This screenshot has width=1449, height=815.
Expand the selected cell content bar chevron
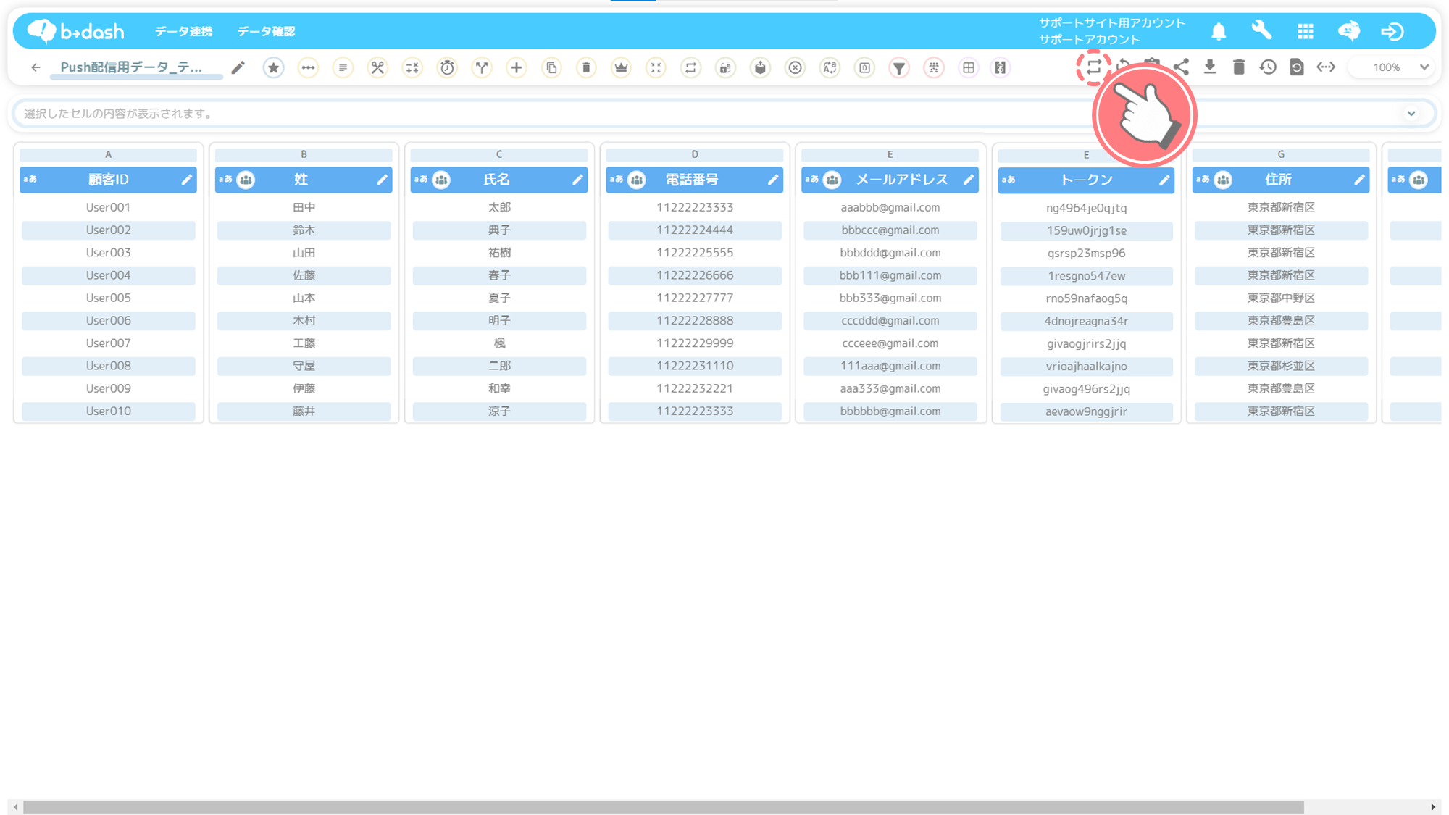pyautogui.click(x=1411, y=114)
